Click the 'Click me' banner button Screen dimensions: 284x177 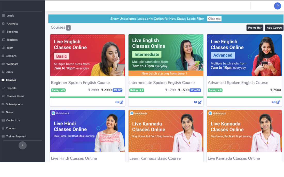[x=214, y=19]
